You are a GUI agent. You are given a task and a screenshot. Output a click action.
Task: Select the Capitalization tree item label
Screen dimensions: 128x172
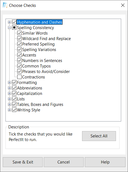(30, 94)
